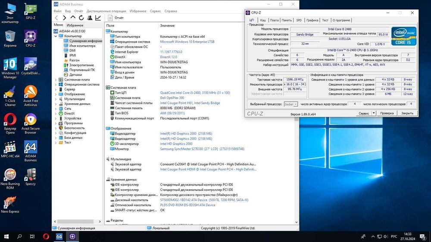Open the Сервис menu in AIDA64

(155, 11)
